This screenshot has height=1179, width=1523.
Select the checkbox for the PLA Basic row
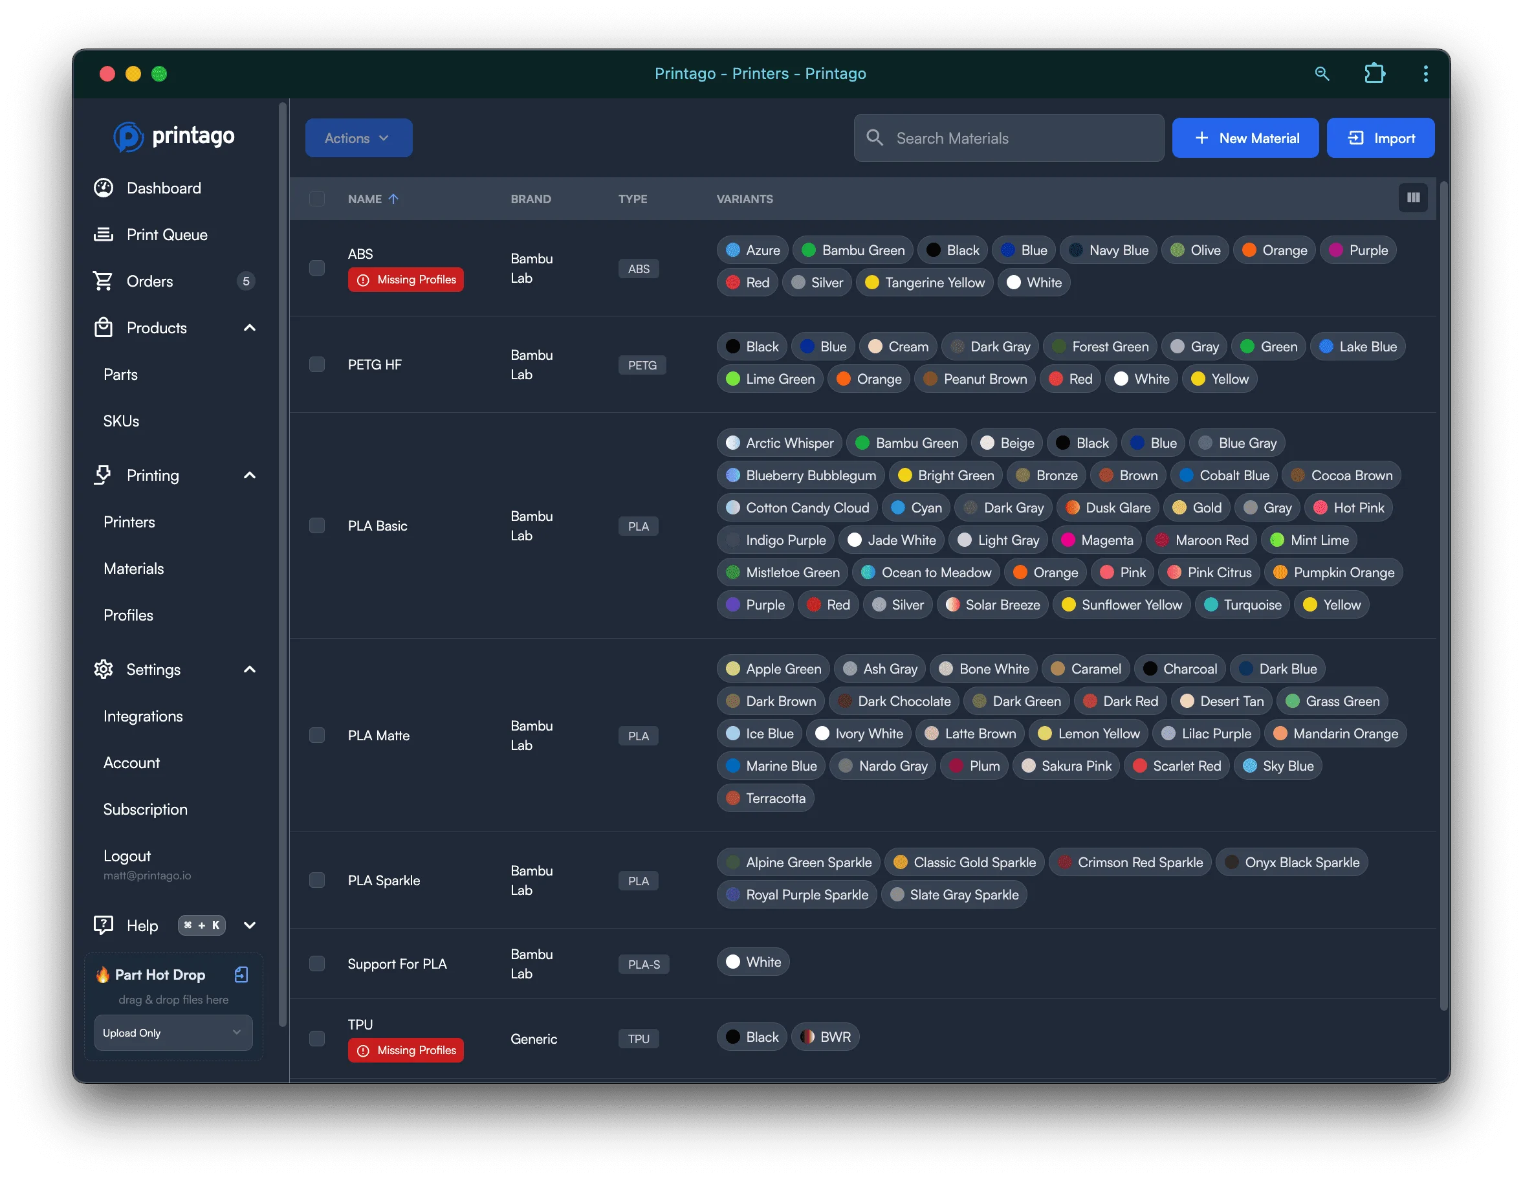pos(317,525)
